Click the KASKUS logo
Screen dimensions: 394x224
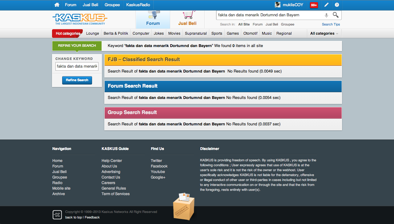(x=80, y=19)
